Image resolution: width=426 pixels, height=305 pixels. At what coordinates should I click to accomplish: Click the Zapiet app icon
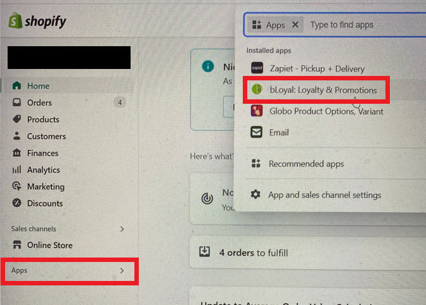click(257, 68)
